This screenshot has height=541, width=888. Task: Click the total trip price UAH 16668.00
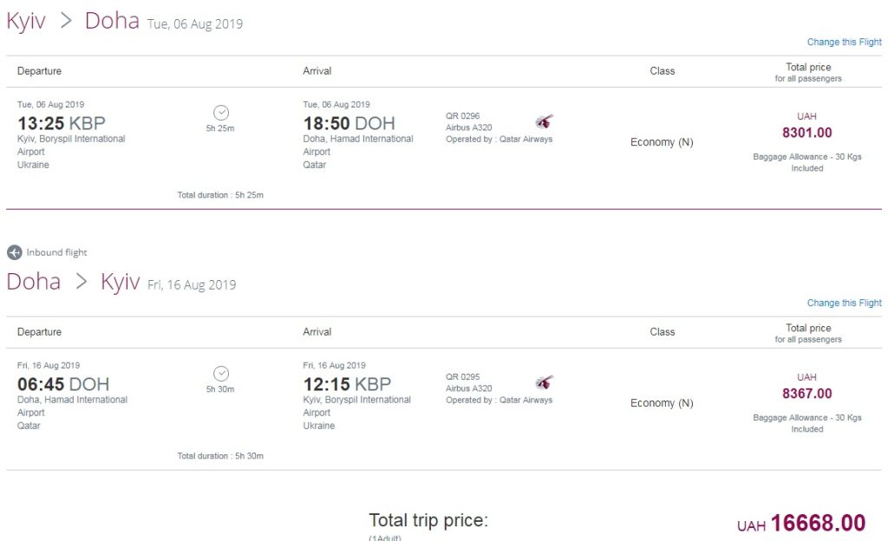pos(817,524)
